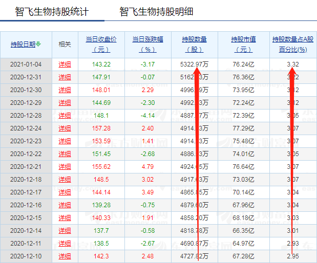The height and width of the screenshot is (263, 317).
Task: Open 详细 link for 2020-12-29
Action: (65, 103)
